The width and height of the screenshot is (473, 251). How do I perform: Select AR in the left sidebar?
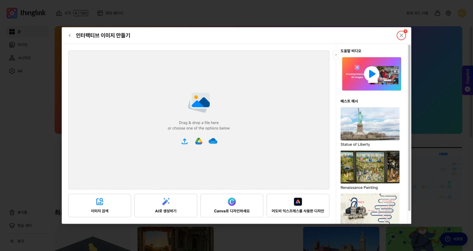point(27,71)
